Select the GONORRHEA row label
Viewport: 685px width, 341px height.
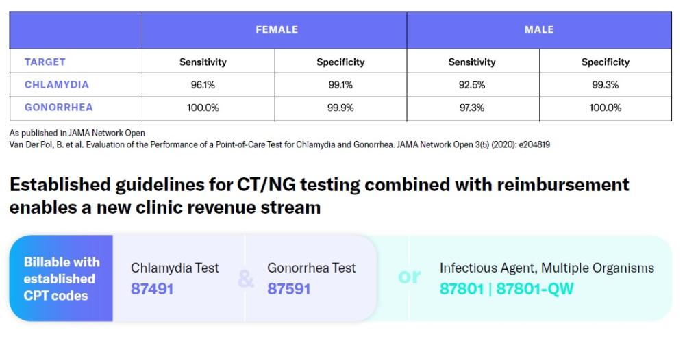click(59, 108)
